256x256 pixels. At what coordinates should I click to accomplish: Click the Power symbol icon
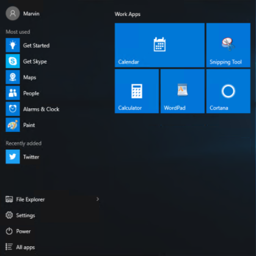[9, 231]
